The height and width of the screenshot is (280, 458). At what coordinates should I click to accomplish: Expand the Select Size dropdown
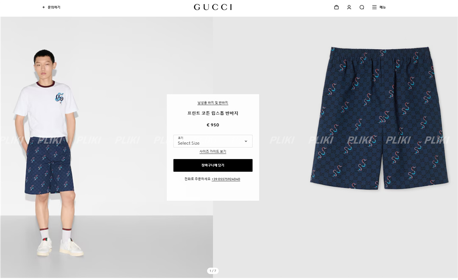(213, 141)
